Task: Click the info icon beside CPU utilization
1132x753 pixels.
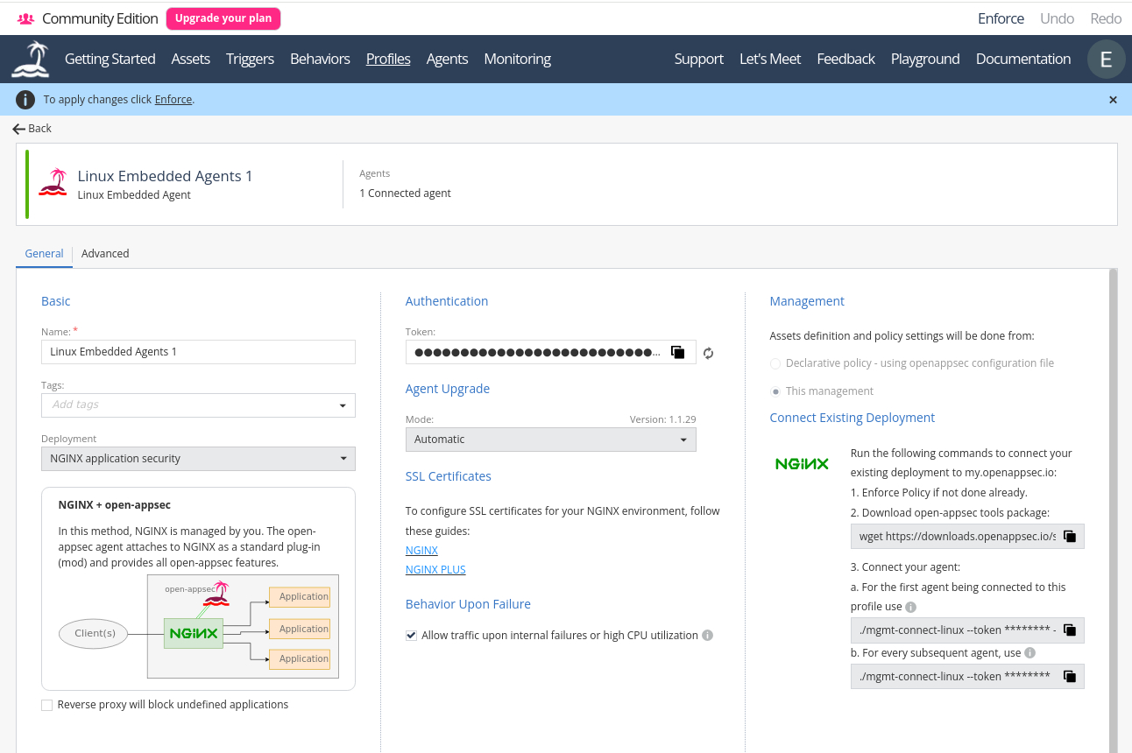Action: [x=708, y=636]
